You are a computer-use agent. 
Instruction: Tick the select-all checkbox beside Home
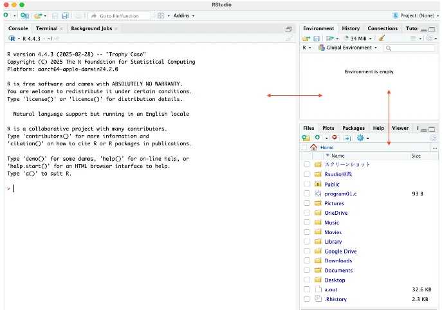[304, 147]
